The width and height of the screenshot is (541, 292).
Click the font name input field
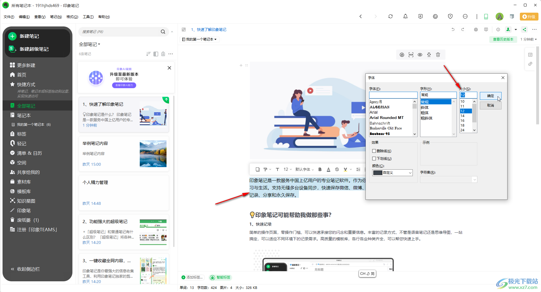coord(393,95)
